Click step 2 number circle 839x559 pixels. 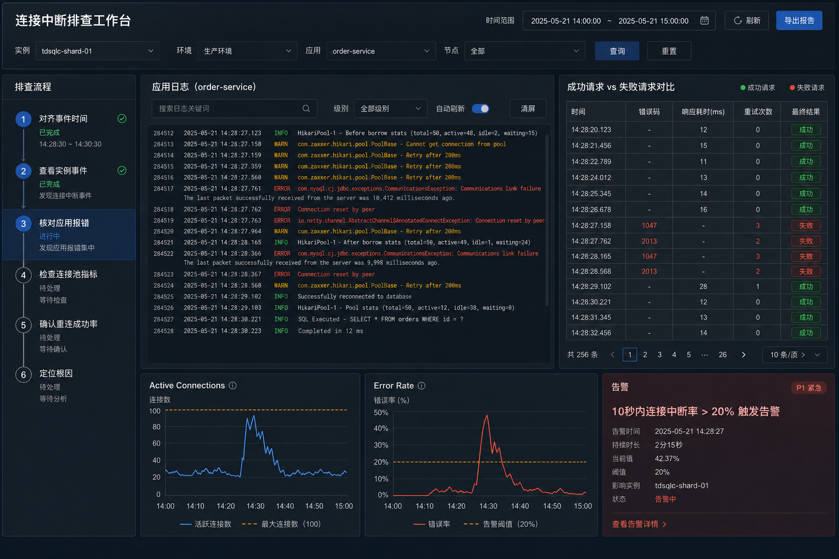(23, 171)
